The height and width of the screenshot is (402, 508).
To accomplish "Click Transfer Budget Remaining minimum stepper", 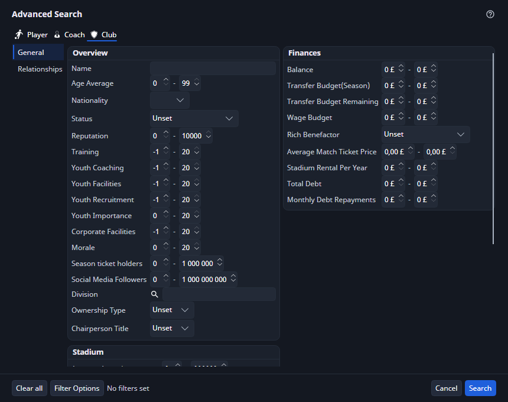I will point(393,102).
